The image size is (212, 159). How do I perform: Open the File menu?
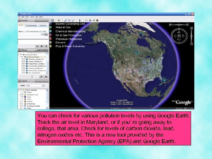point(19,17)
